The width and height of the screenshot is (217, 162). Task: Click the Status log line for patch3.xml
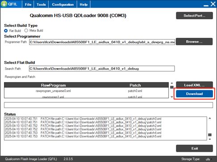[83, 129]
